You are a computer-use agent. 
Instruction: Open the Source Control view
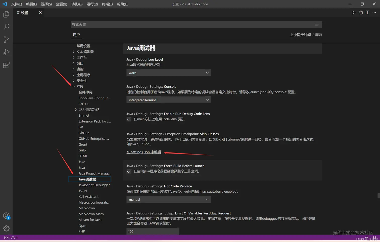pyautogui.click(x=6, y=39)
